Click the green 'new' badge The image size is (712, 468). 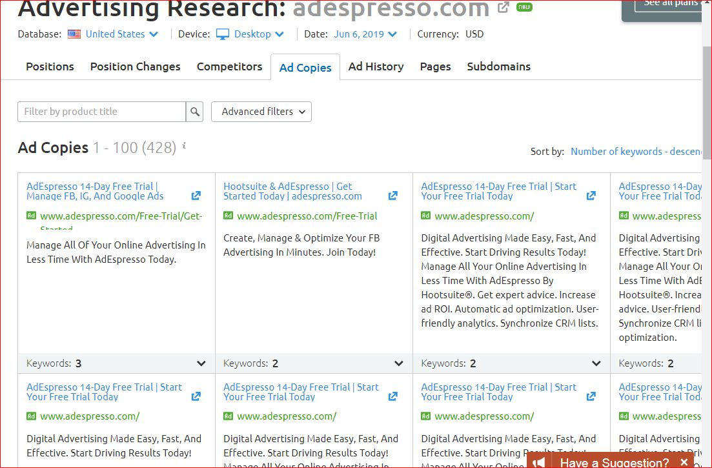[x=524, y=7]
